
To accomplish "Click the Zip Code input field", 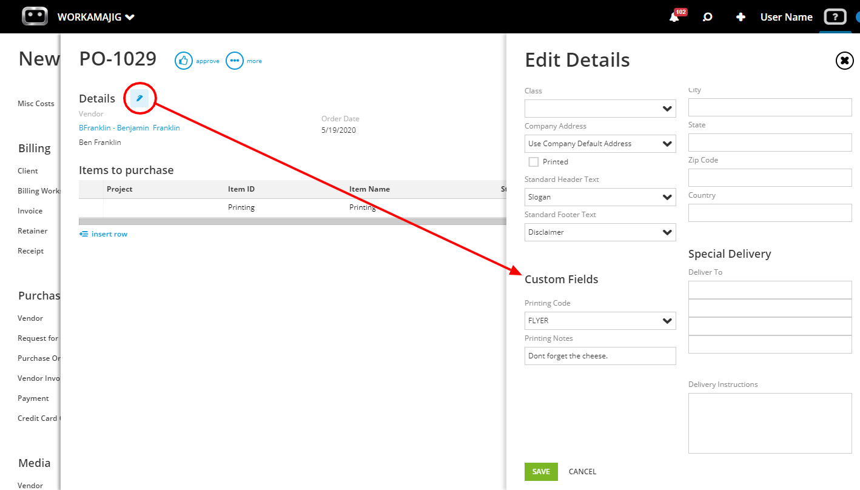I will [770, 178].
